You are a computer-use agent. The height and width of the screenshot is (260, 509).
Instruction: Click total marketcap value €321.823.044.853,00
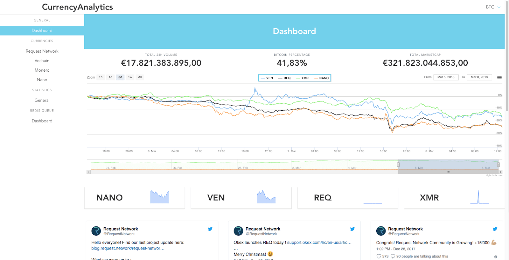425,63
